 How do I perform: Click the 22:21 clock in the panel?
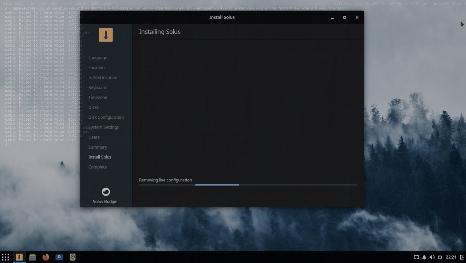(x=451, y=257)
